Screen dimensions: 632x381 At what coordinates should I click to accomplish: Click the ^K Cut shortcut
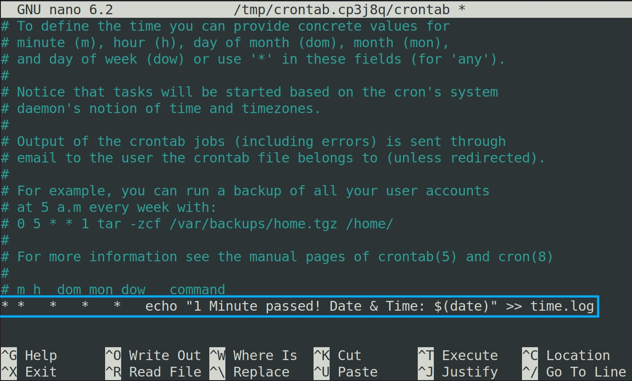click(x=338, y=355)
